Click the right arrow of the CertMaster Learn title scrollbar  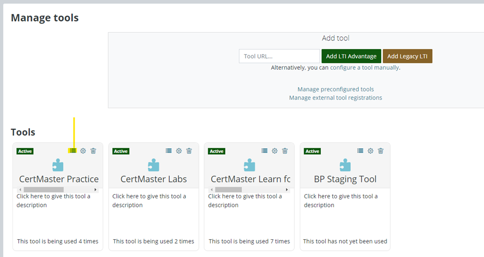point(287,190)
